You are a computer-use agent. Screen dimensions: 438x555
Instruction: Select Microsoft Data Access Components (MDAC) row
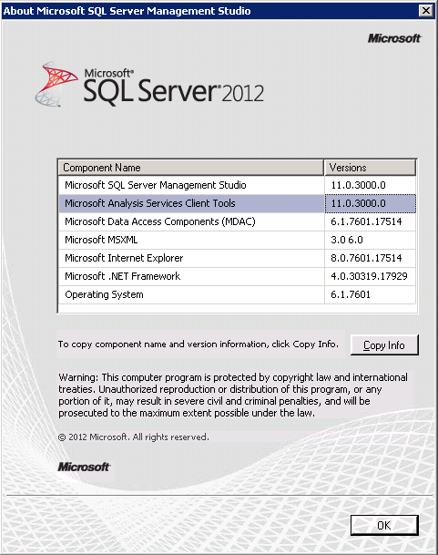coord(237,221)
